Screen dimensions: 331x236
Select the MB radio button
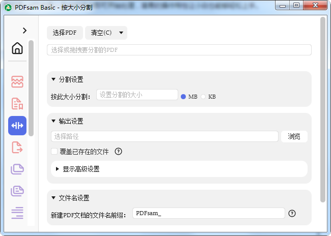183,97
